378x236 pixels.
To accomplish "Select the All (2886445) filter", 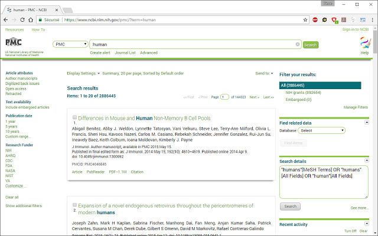I will 320,85.
